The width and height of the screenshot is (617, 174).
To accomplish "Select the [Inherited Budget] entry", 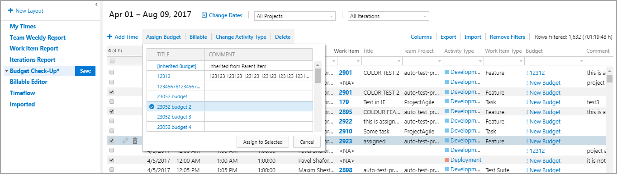I will 177,66.
